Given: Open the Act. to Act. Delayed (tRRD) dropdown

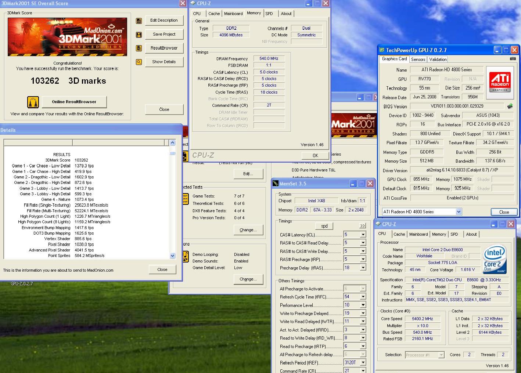Looking at the screenshot, I should click(x=363, y=330).
